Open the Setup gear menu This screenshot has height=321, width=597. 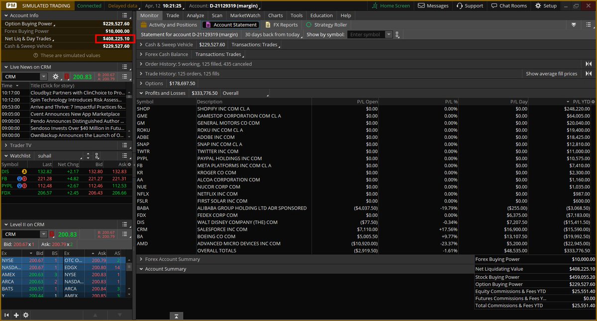pos(546,6)
